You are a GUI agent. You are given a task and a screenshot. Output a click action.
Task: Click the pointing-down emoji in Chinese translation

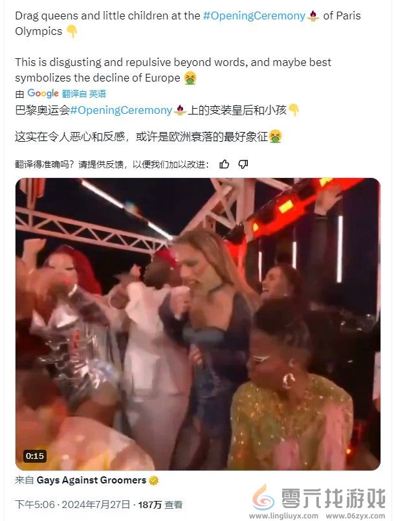tap(294, 110)
